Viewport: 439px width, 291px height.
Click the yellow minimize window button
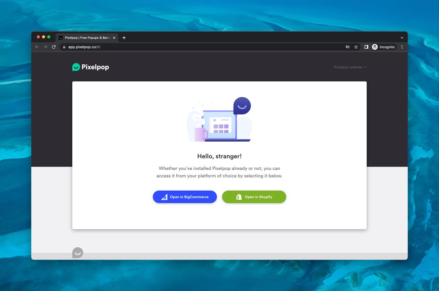coord(44,37)
